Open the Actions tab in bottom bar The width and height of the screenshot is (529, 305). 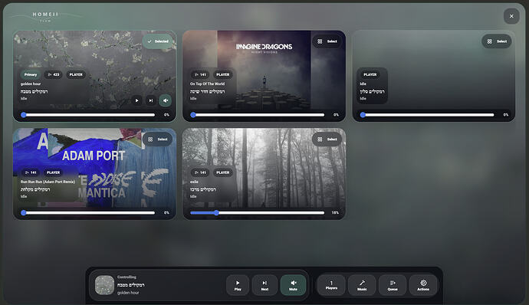[423, 285]
